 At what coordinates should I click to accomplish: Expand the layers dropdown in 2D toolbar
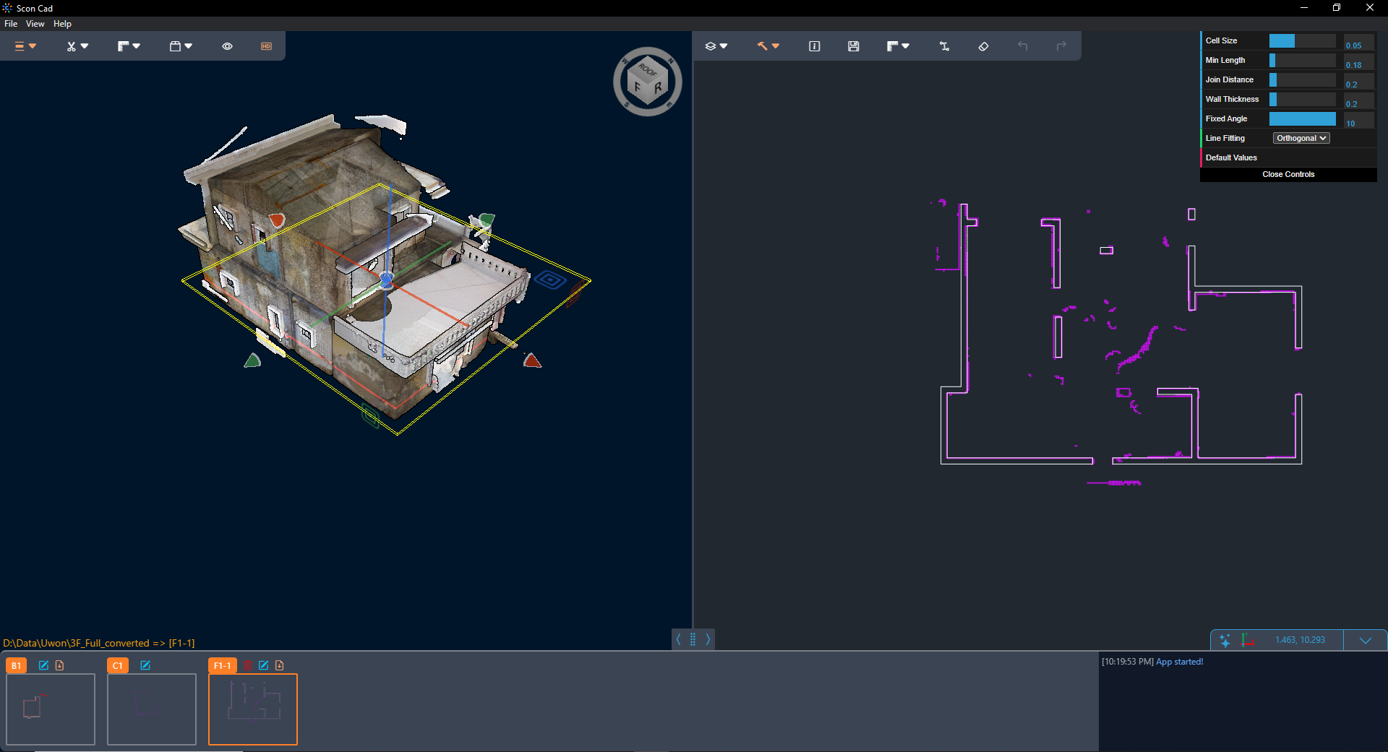tap(716, 46)
